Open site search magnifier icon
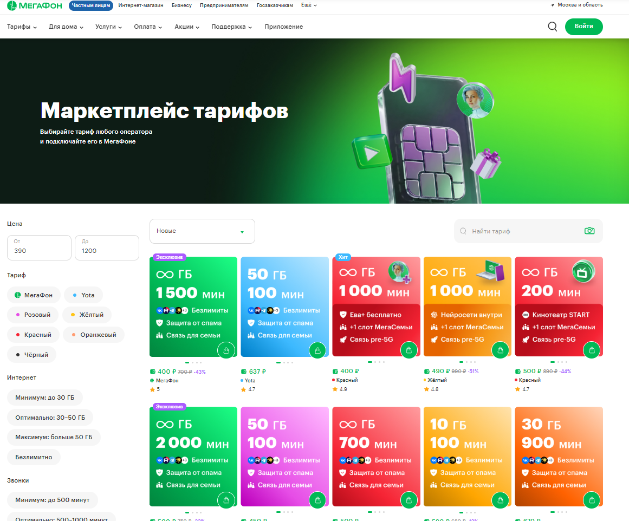 [x=553, y=27]
